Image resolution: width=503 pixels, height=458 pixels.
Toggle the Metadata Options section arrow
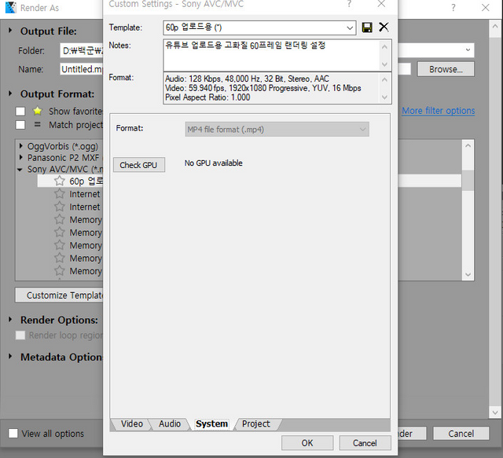click(10, 357)
